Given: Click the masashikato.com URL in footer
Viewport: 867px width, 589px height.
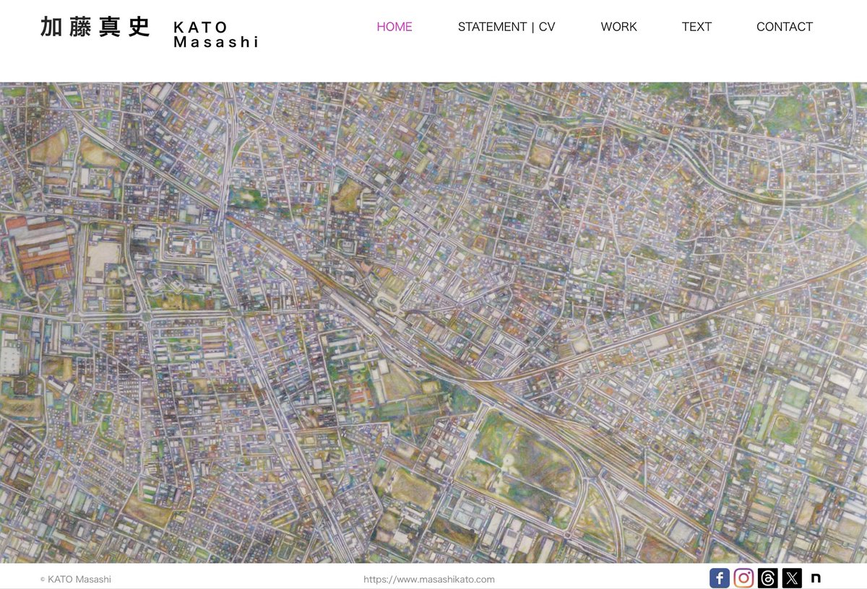Looking at the screenshot, I should click(429, 579).
